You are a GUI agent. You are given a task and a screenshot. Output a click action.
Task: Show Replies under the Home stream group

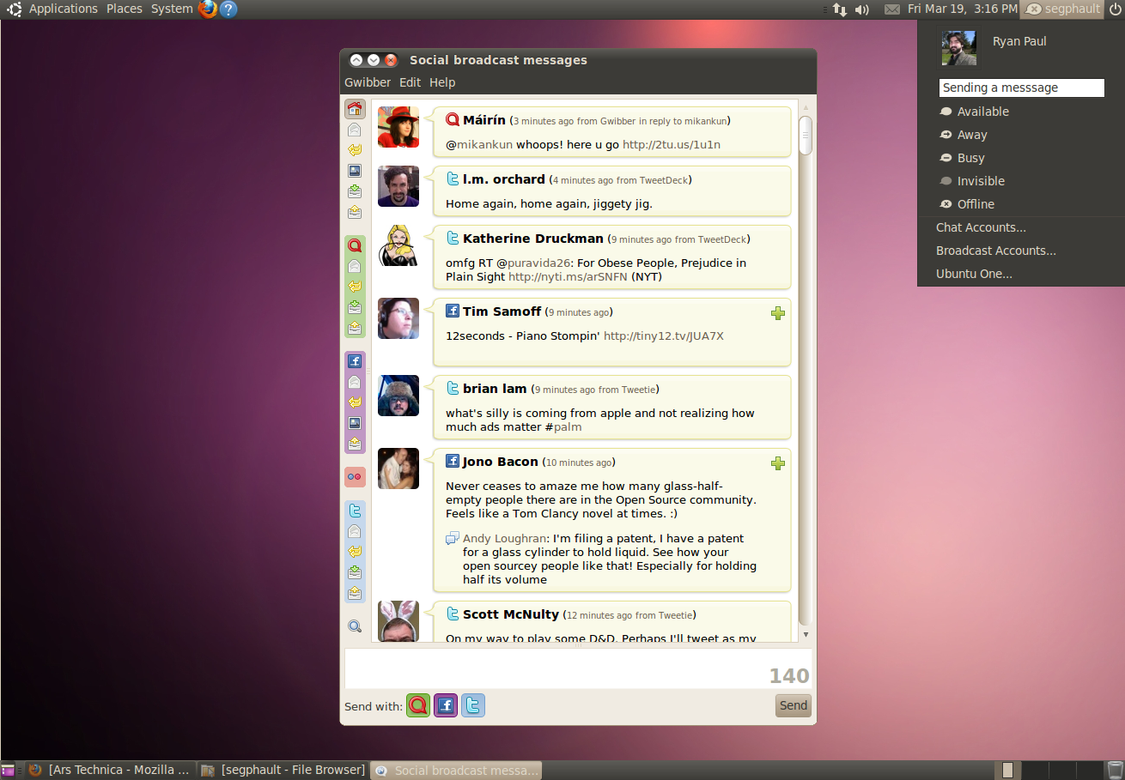(355, 150)
